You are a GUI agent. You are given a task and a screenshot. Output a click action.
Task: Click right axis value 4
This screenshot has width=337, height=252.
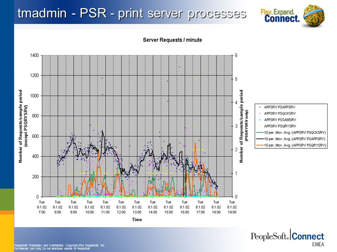pyautogui.click(x=236, y=103)
